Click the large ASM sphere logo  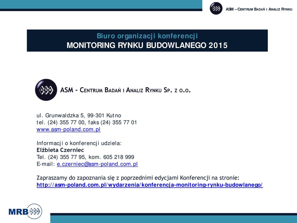(x=46, y=90)
